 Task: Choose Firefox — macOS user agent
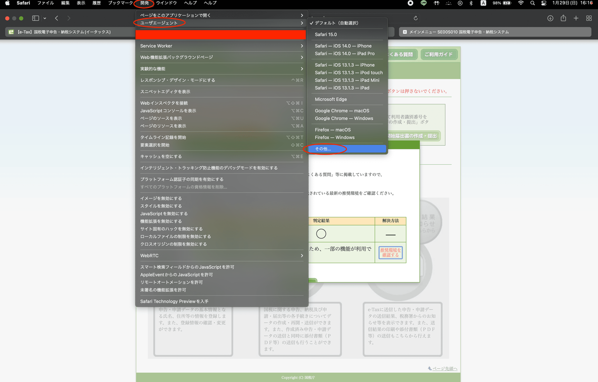(347, 130)
